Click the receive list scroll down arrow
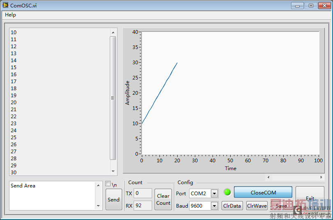Viewport: 333px width, 220px height. pos(113,171)
